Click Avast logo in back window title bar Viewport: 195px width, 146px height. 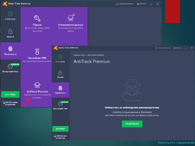click(x=5, y=4)
